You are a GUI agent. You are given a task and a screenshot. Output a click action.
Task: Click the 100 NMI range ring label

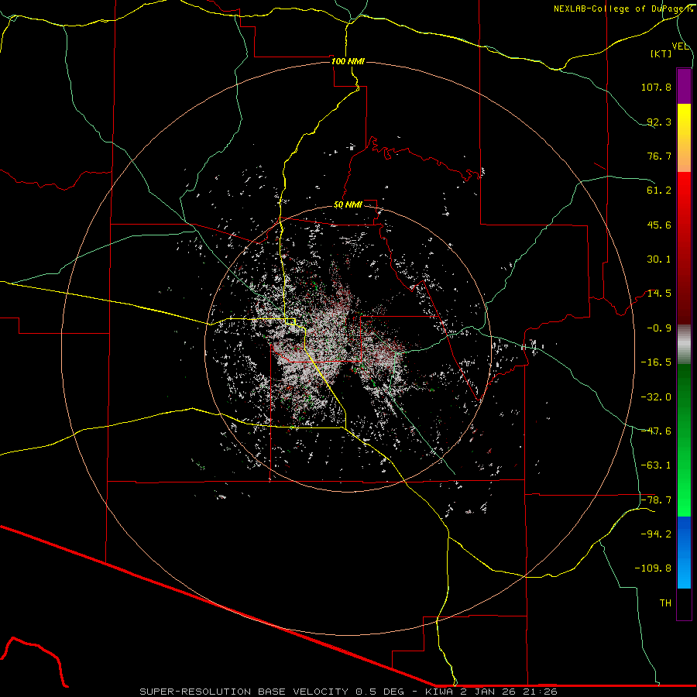coord(348,61)
